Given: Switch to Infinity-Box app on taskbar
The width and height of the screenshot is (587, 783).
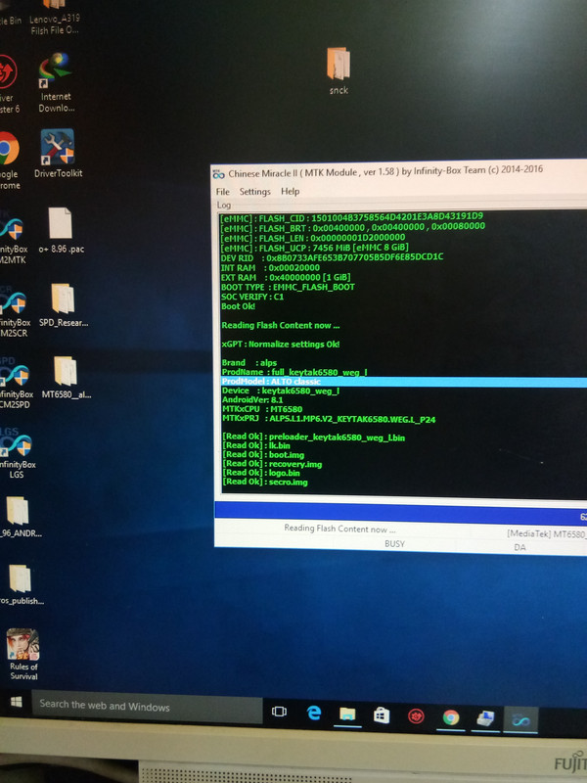Looking at the screenshot, I should (x=520, y=720).
